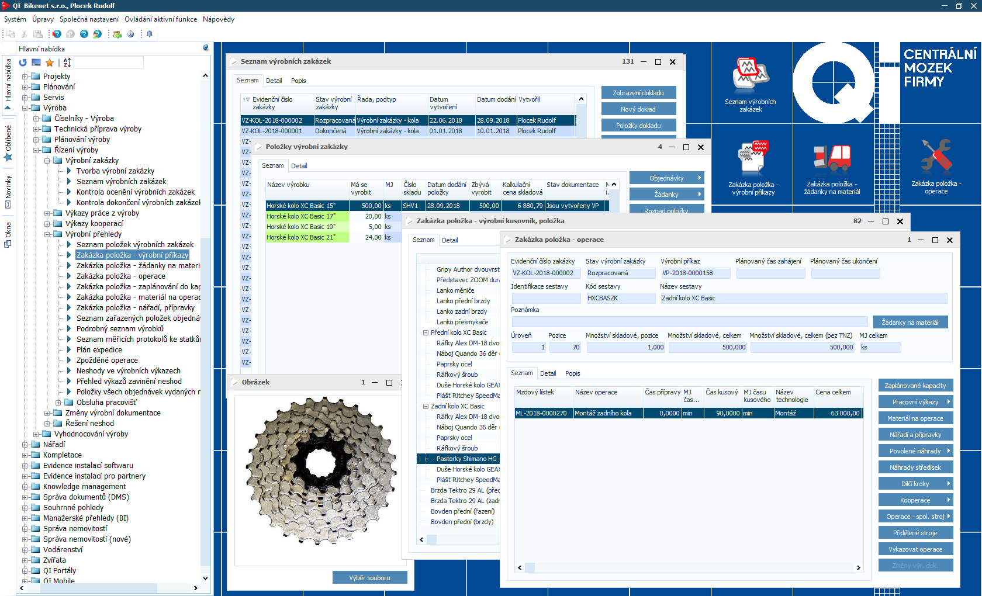Image resolution: width=982 pixels, height=596 pixels.
Task: Click the stopwatch icon in the toolbar
Action: 130,34
